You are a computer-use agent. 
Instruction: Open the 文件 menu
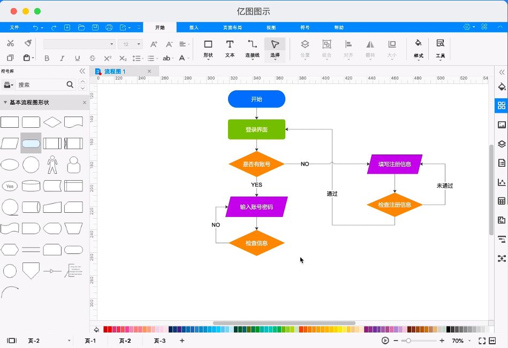coord(14,27)
